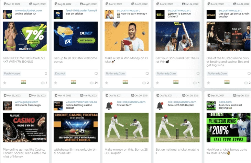
Task: Click Rollerads.Com tag on How To Earn Money card
Action: tap(116, 74)
